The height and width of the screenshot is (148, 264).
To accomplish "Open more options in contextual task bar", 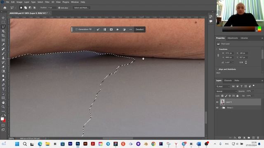I will tap(131, 30).
